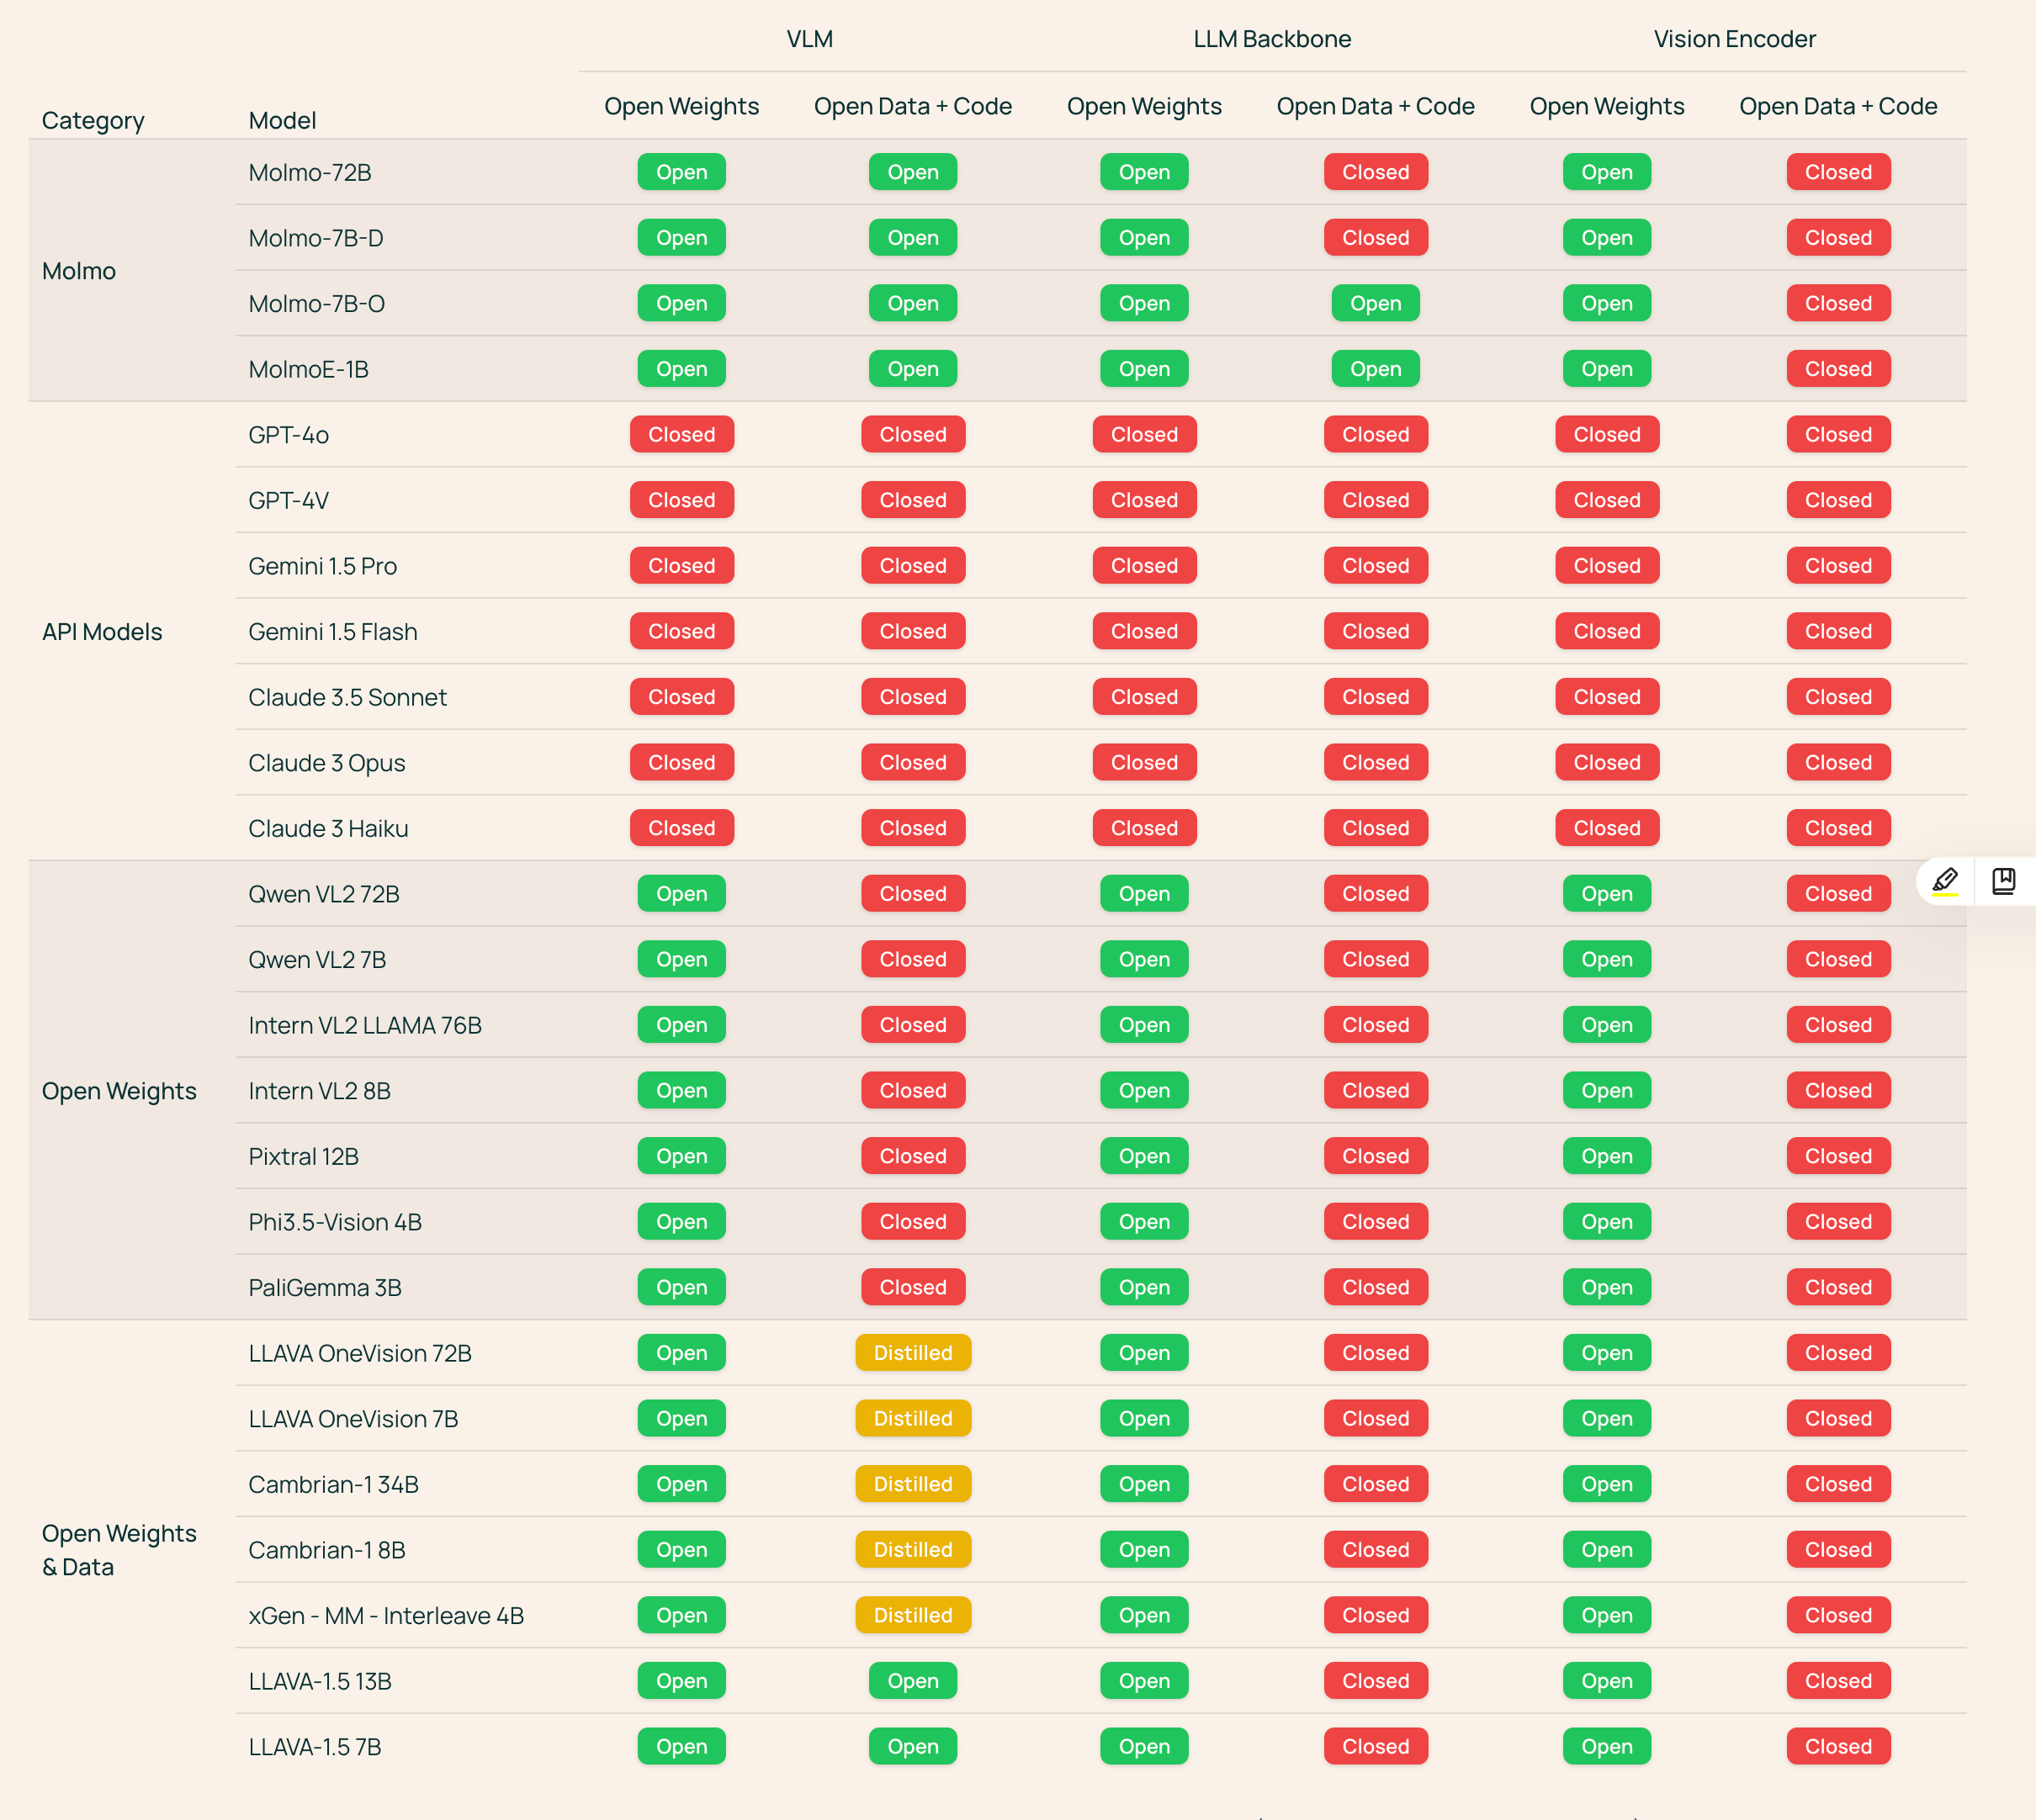Click Open Data + Code header under Vision Encoder
2036x1820 pixels.
click(1838, 106)
